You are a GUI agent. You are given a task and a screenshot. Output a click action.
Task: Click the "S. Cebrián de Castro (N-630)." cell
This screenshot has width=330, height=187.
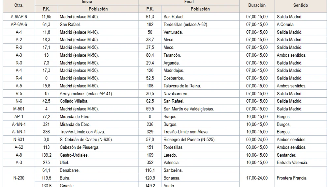pyautogui.click(x=86, y=140)
